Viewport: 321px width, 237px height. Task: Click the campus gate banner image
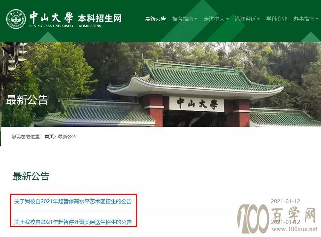click(x=160, y=84)
